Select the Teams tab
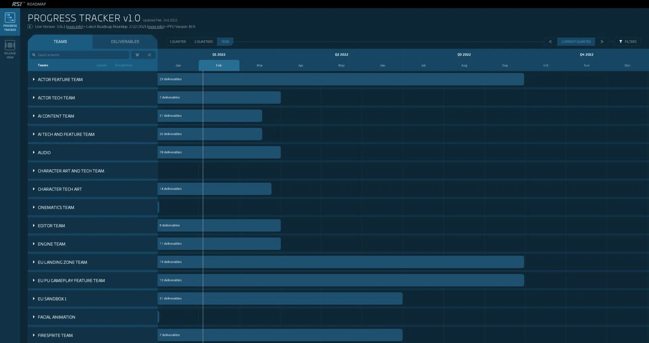 click(60, 42)
